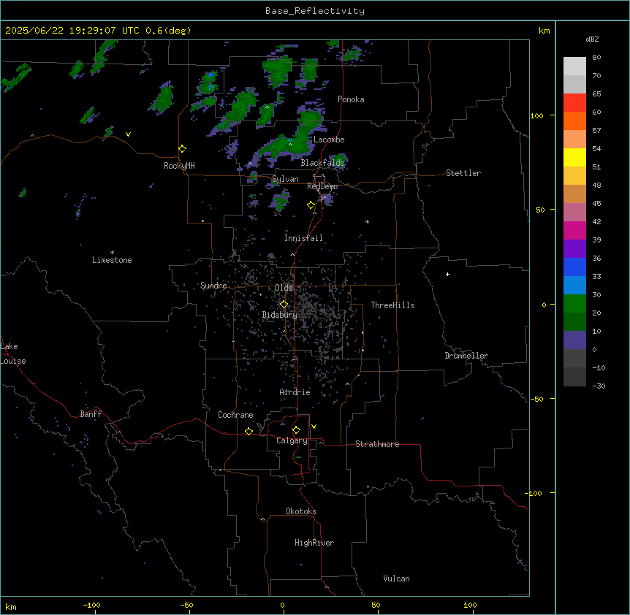Select the Limestone label
Image resolution: width=630 pixels, height=615 pixels.
112,260
